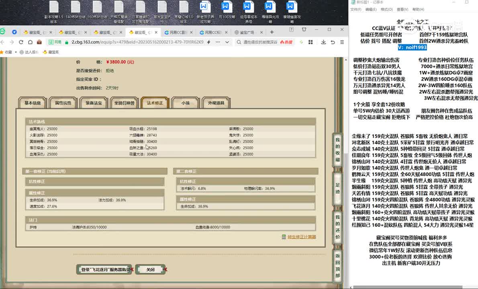The height and width of the screenshot is (289, 478).
Task: Open Word document 雁塔异光攻略
Action: 270,12
